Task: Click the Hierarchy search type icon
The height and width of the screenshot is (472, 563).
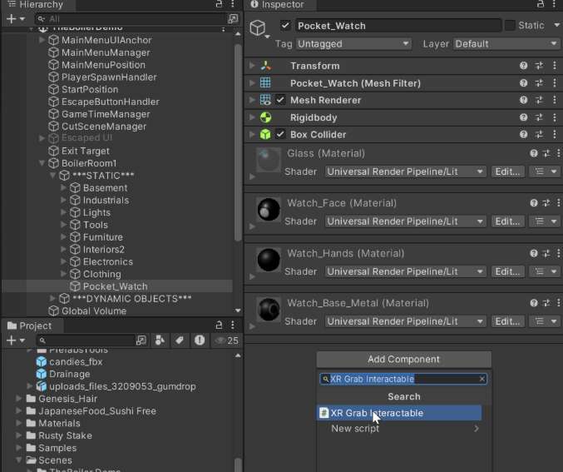Action: pyautogui.click(x=233, y=18)
